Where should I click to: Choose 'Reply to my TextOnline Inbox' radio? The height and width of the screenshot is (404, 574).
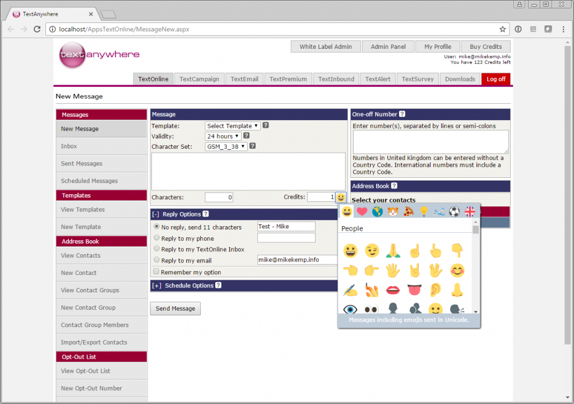156,249
